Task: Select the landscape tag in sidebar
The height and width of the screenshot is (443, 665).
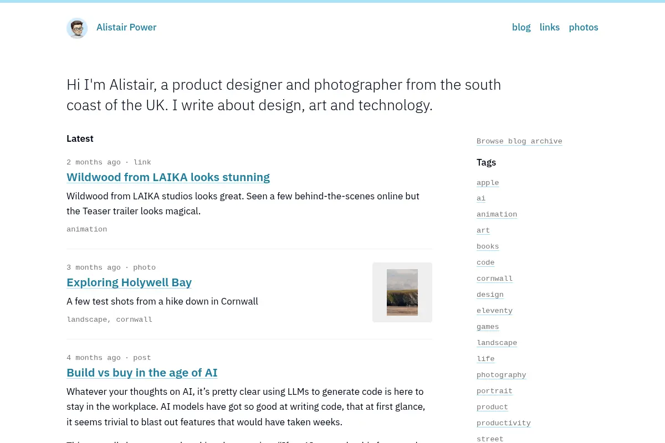Action: (x=497, y=343)
